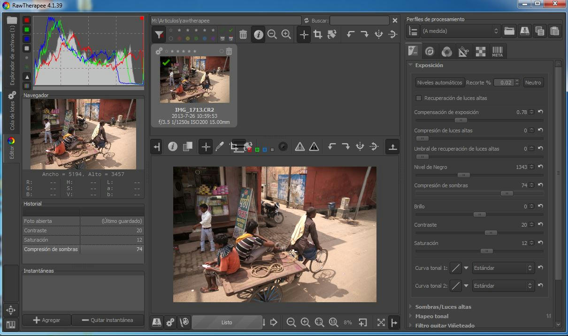Open Curva tonal 1 mode dropdown Estándar

[x=502, y=268]
